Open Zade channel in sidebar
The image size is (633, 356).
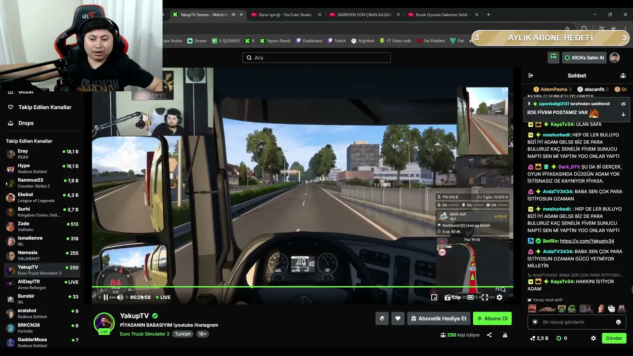click(x=42, y=226)
